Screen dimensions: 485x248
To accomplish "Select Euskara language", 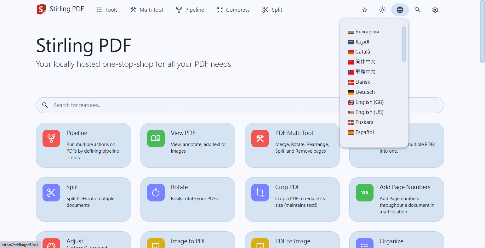I will pos(364,122).
